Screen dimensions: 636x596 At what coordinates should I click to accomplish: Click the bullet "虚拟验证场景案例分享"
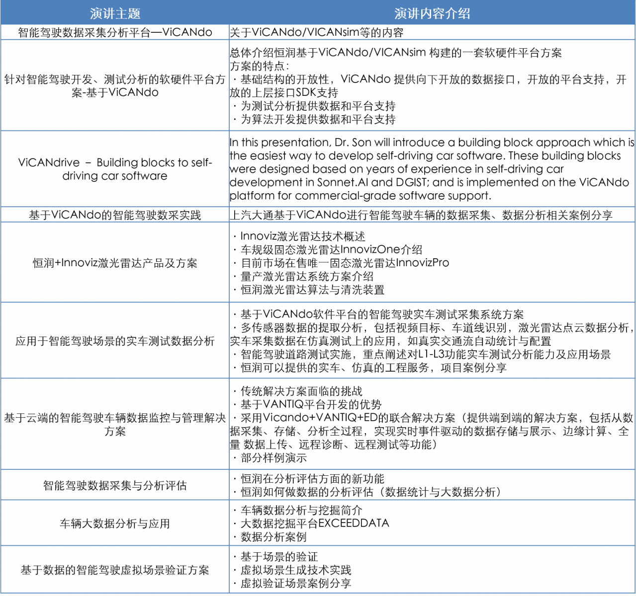click(x=292, y=584)
